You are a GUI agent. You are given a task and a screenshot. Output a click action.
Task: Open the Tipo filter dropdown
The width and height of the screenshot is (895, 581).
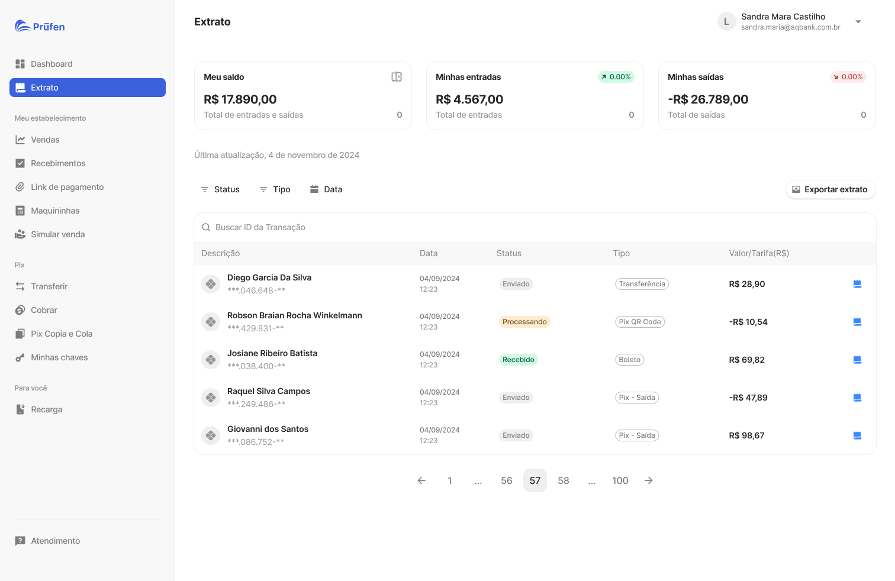275,189
